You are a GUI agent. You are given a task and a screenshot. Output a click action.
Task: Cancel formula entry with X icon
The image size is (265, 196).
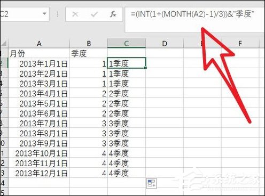pyautogui.click(x=75, y=14)
